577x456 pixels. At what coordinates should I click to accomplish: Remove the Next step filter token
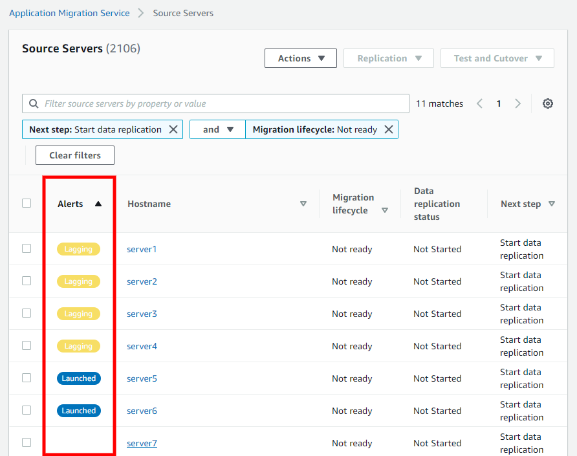(x=173, y=129)
